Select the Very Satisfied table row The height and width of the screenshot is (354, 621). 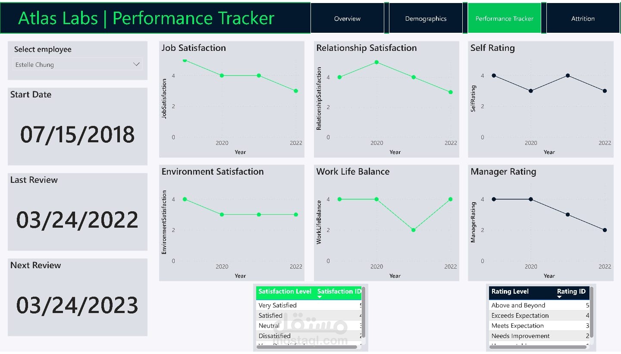(x=309, y=305)
